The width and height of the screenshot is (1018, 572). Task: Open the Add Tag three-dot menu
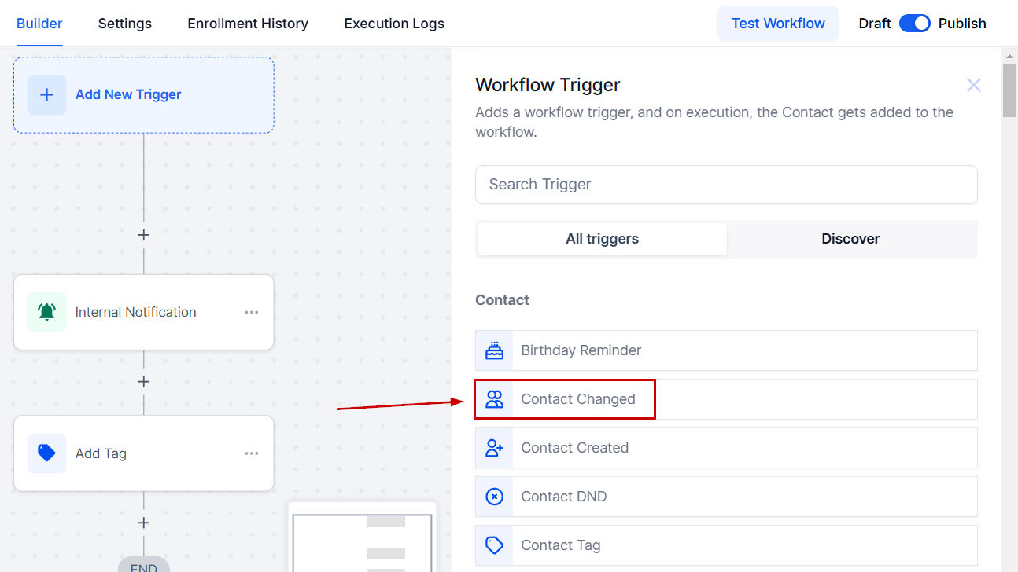[x=252, y=453]
